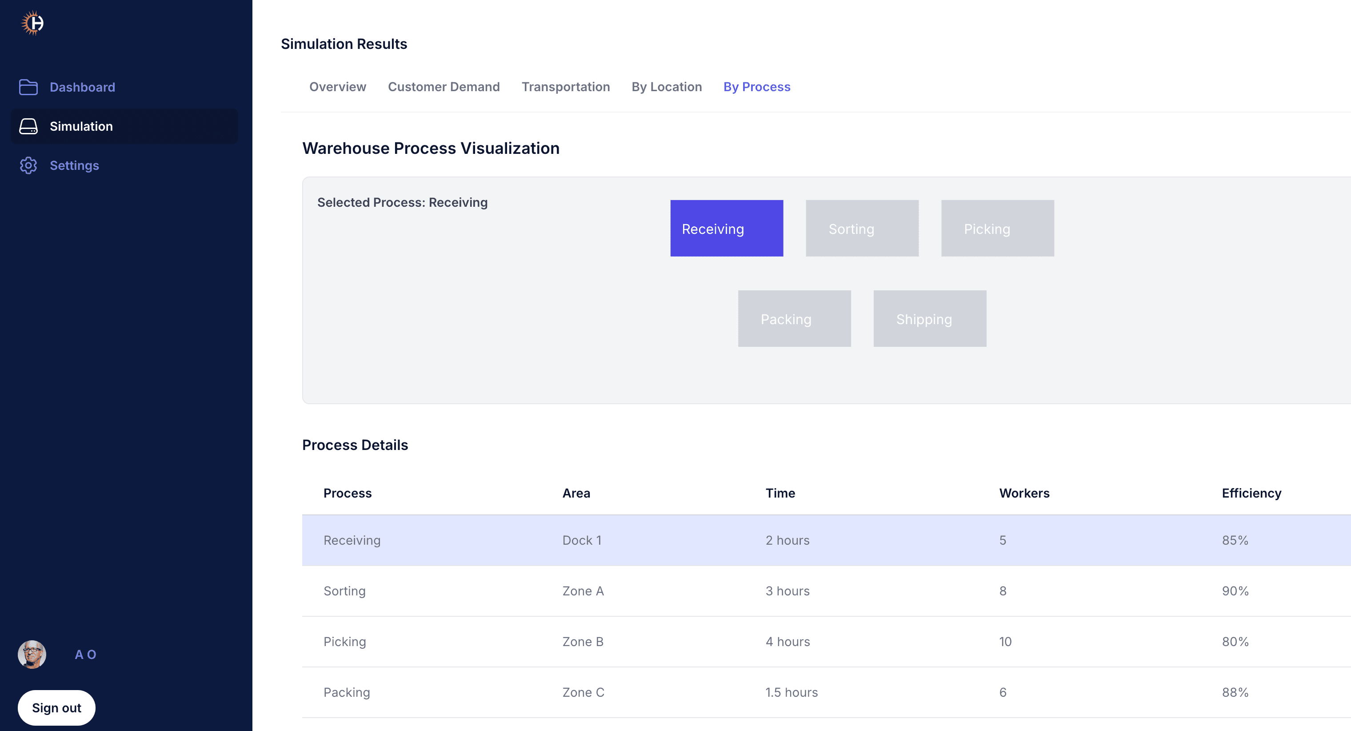Image resolution: width=1351 pixels, height=731 pixels.
Task: Click the Settings gear icon
Action: click(28, 166)
